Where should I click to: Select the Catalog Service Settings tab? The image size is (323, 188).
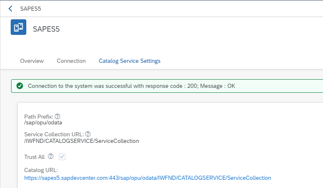(129, 61)
